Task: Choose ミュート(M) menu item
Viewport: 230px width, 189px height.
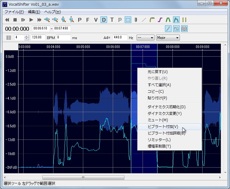Action: [169, 120]
